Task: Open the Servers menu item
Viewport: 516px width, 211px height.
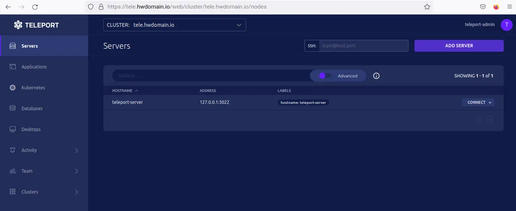Action: click(44, 46)
